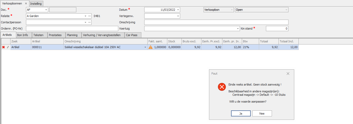353x124 pixels.
Task: Open the Prestaties tab
Action: pos(56,35)
